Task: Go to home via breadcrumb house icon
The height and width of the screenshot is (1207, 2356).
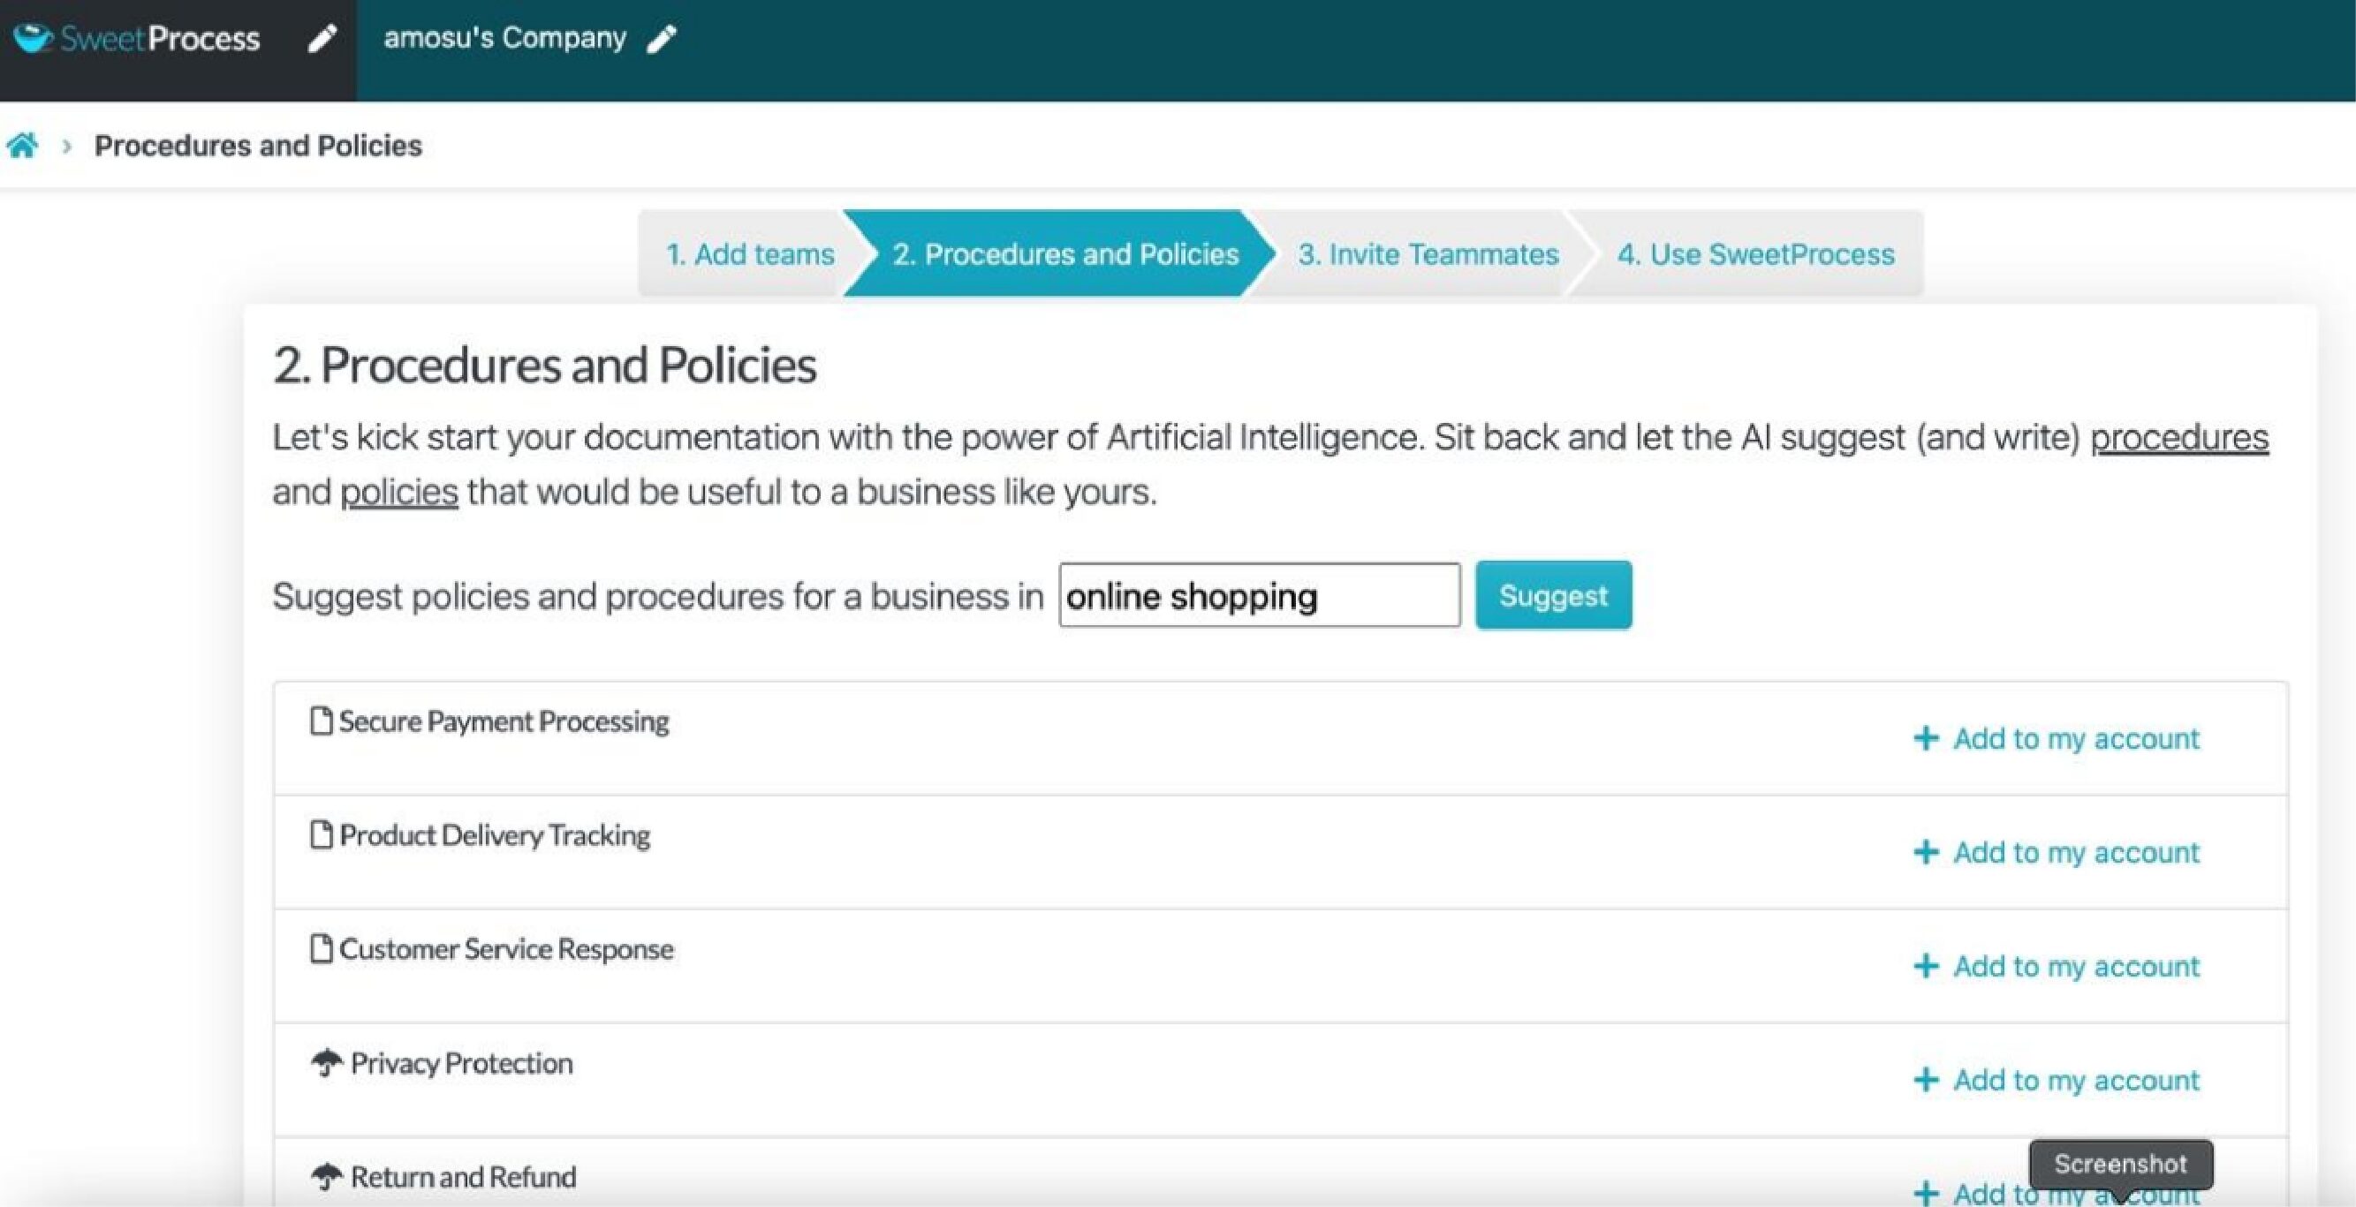Action: point(23,146)
